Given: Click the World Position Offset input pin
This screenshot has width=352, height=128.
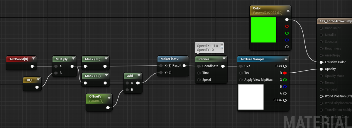Looking at the screenshot, I should [321, 96].
